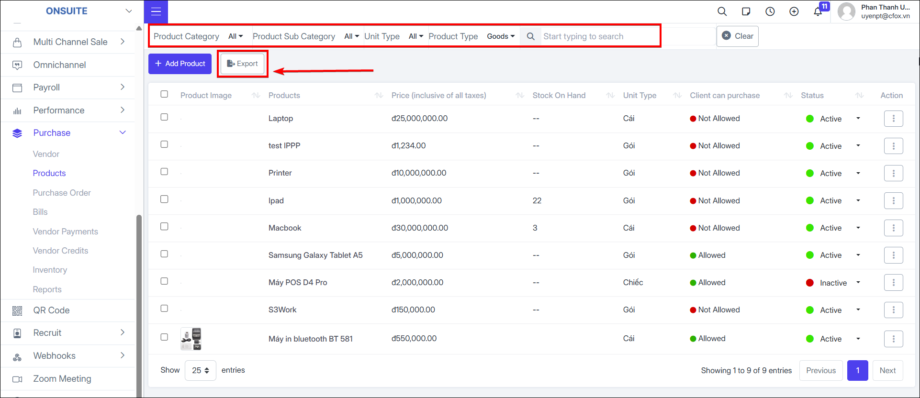Screen dimensions: 920x398
Task: Clear the filters with Clear button
Action: pyautogui.click(x=738, y=36)
